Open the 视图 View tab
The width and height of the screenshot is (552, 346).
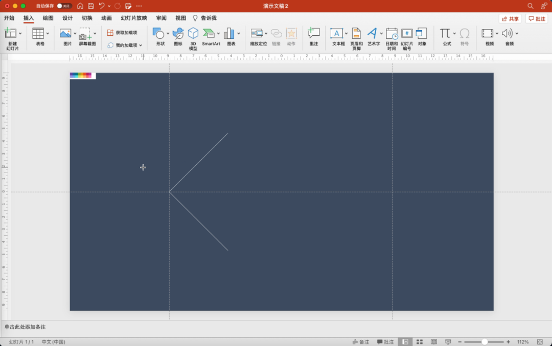click(x=180, y=18)
